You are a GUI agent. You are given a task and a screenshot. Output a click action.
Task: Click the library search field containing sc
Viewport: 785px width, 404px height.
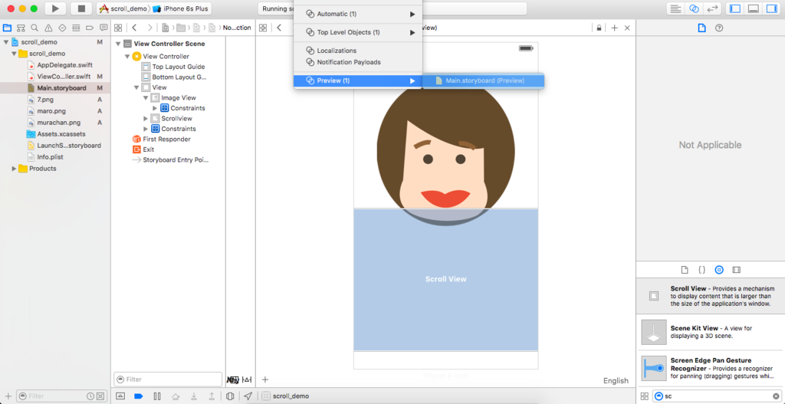(717, 396)
